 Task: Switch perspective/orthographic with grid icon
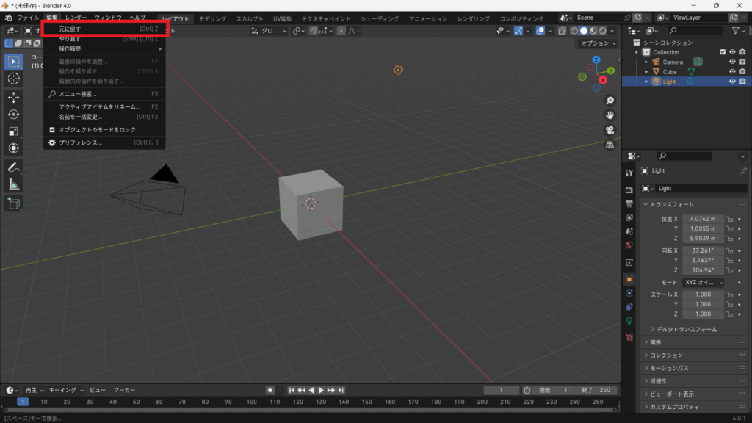(610, 145)
